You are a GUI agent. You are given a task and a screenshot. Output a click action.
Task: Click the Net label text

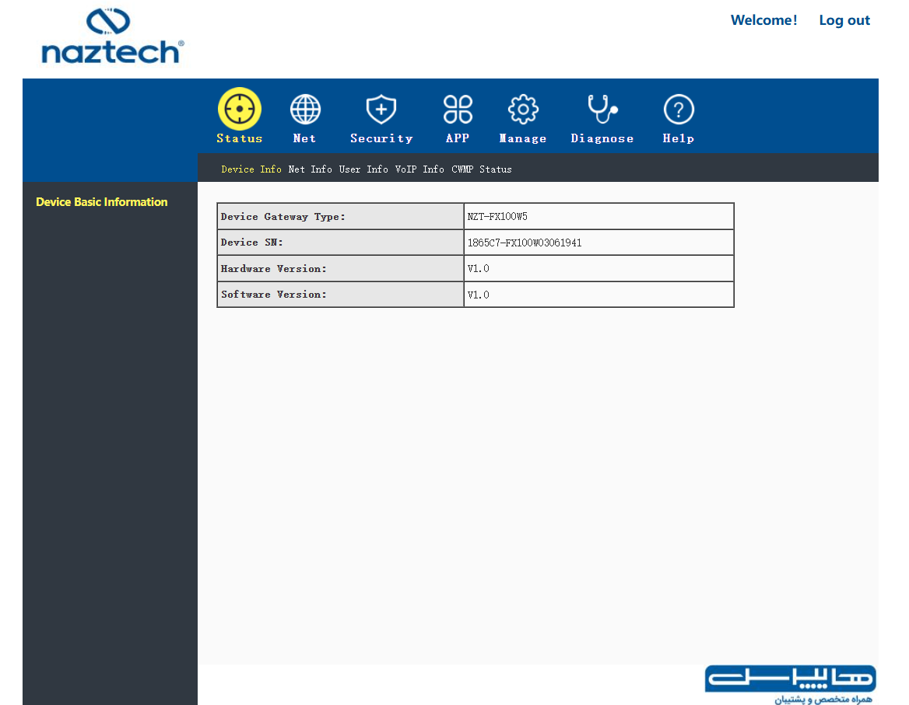(304, 138)
